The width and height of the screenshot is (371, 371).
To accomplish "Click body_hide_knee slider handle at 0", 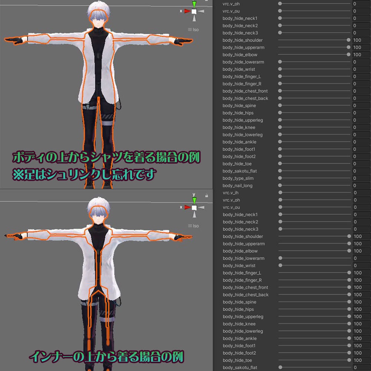I will [280, 127].
